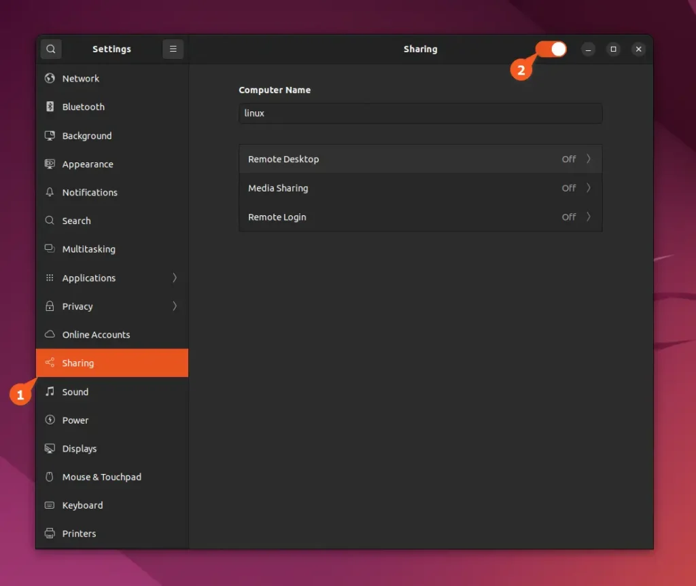The height and width of the screenshot is (586, 696).
Task: Click the search magnifier icon in Settings header
Action: point(51,49)
